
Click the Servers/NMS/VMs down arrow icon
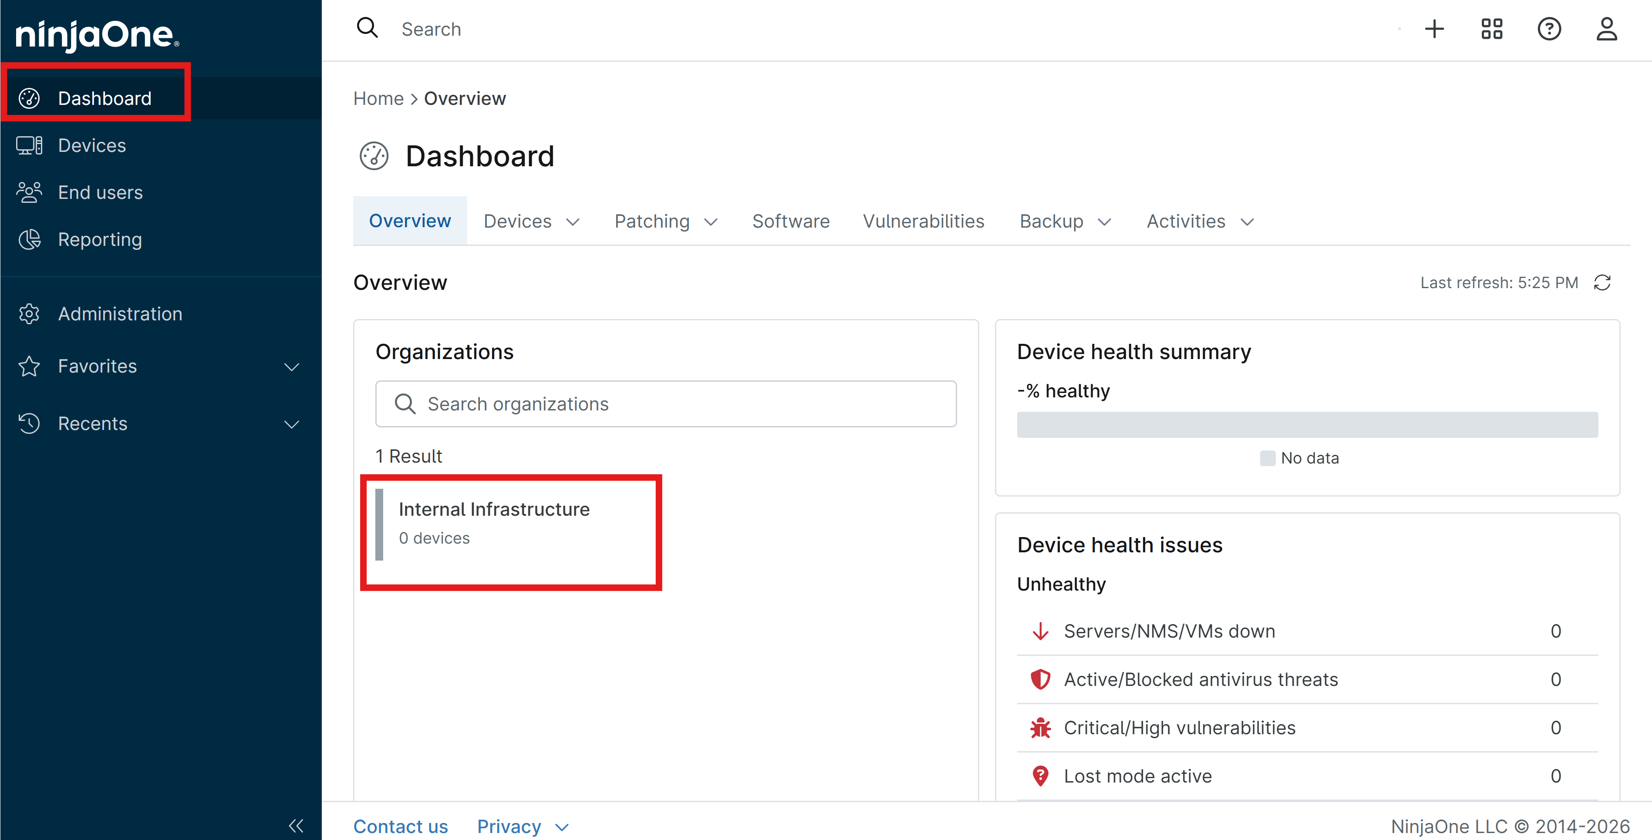[1040, 631]
